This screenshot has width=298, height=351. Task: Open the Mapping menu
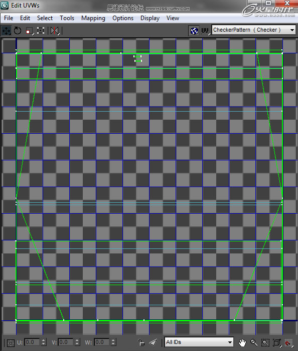tap(93, 18)
